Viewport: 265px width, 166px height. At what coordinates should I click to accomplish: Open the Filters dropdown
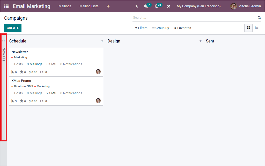point(141,28)
